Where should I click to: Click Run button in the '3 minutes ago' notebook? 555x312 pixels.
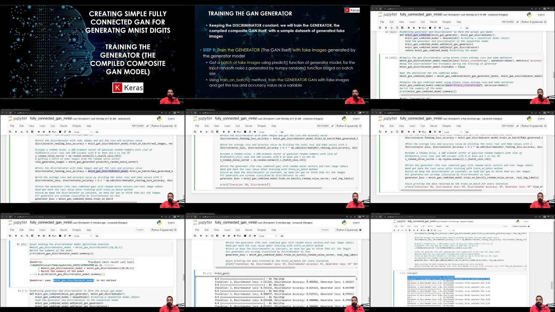[238, 236]
